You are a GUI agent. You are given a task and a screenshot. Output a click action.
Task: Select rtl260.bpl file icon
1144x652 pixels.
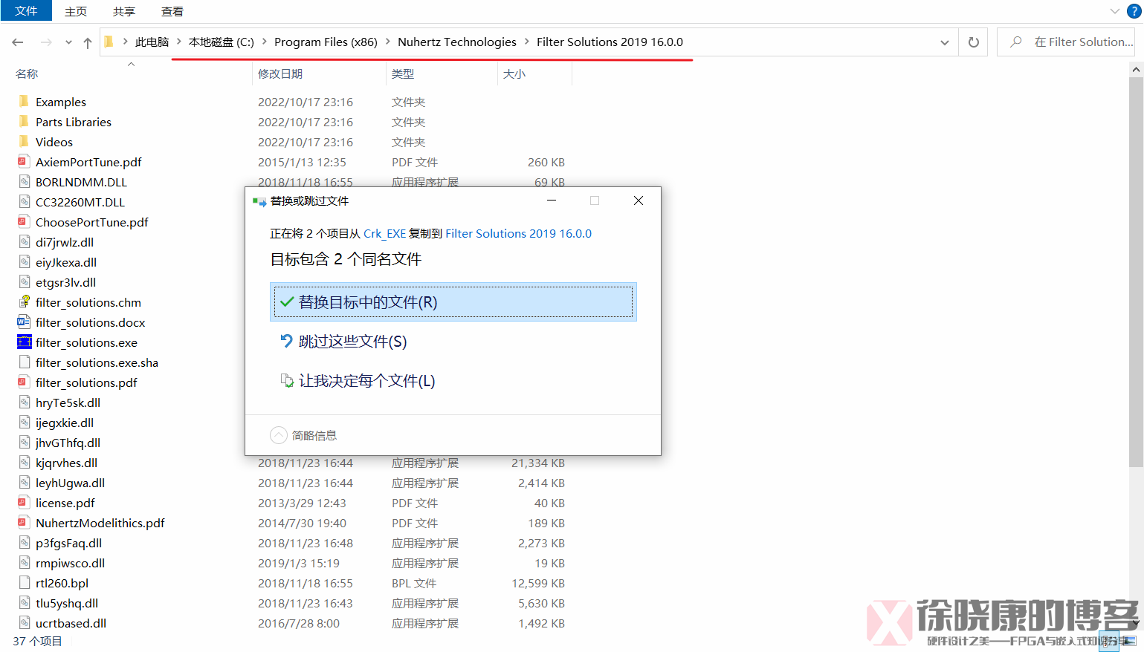(x=24, y=583)
